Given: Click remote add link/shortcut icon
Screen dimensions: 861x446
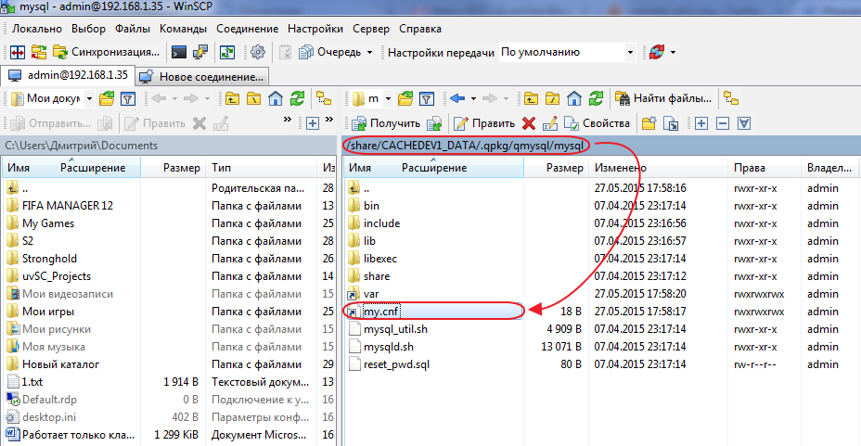Looking at the screenshot, I should (x=671, y=123).
